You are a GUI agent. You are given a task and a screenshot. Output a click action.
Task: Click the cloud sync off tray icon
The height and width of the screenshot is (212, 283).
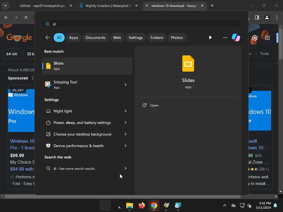click(x=234, y=205)
